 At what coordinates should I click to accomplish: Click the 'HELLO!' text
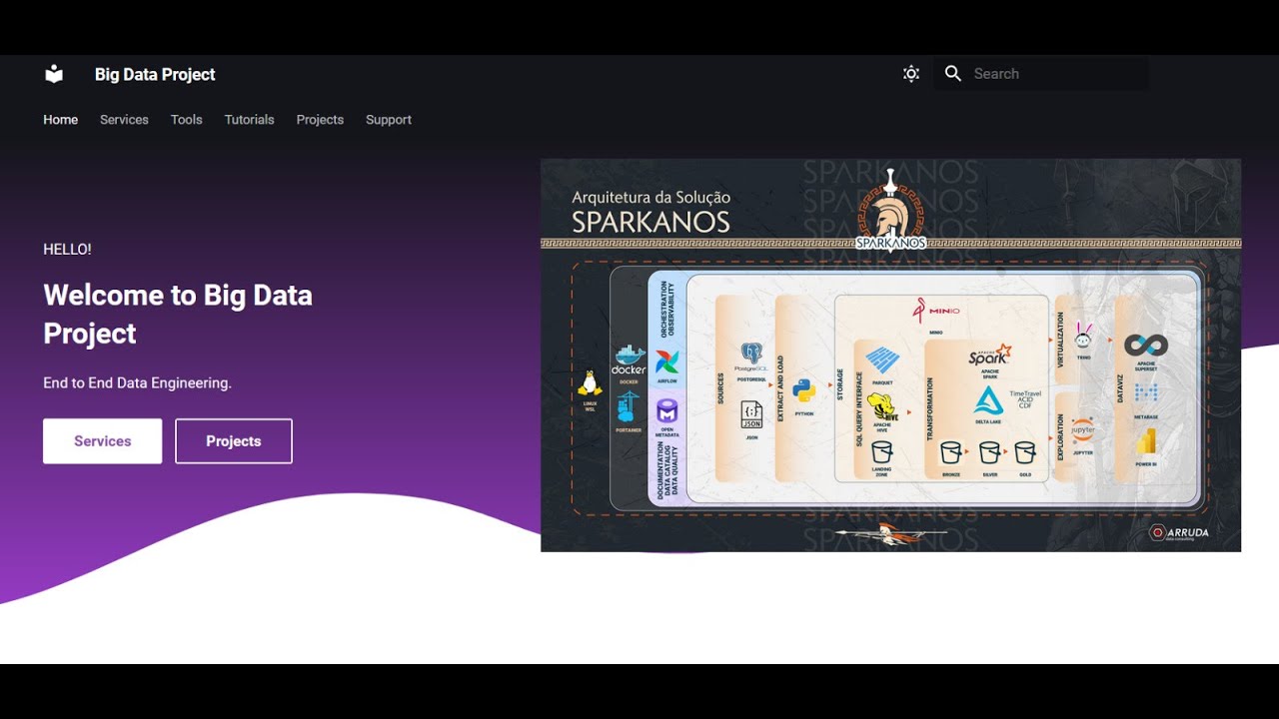click(x=67, y=250)
